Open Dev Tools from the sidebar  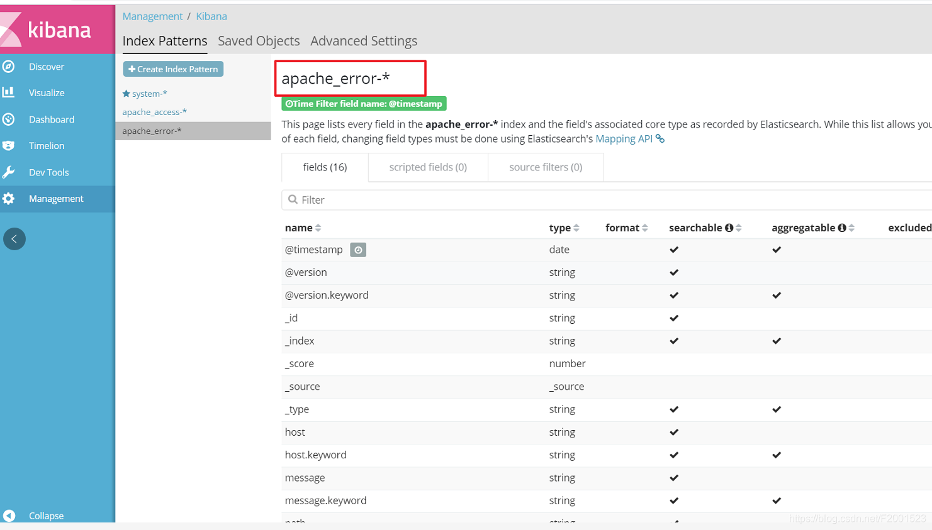click(x=49, y=172)
